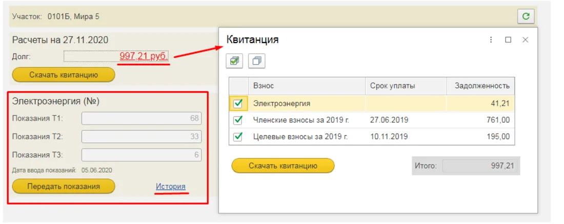The width and height of the screenshot is (564, 224).
Task: Focus the Показания Т1 field
Action: point(142,118)
